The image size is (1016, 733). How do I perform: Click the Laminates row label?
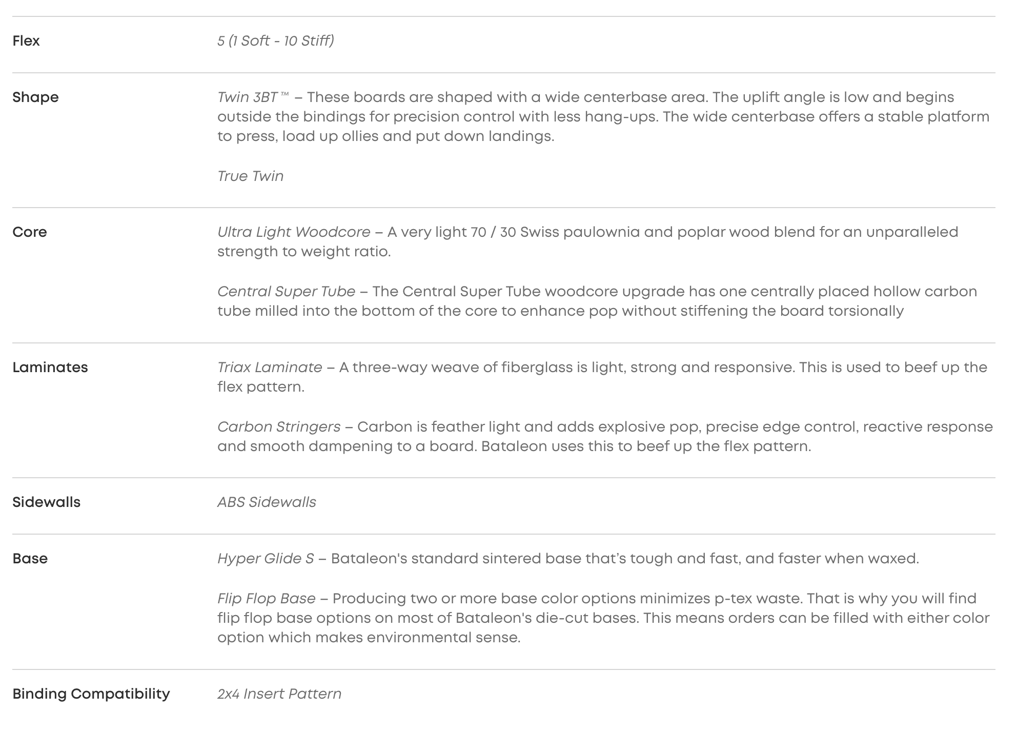[50, 368]
